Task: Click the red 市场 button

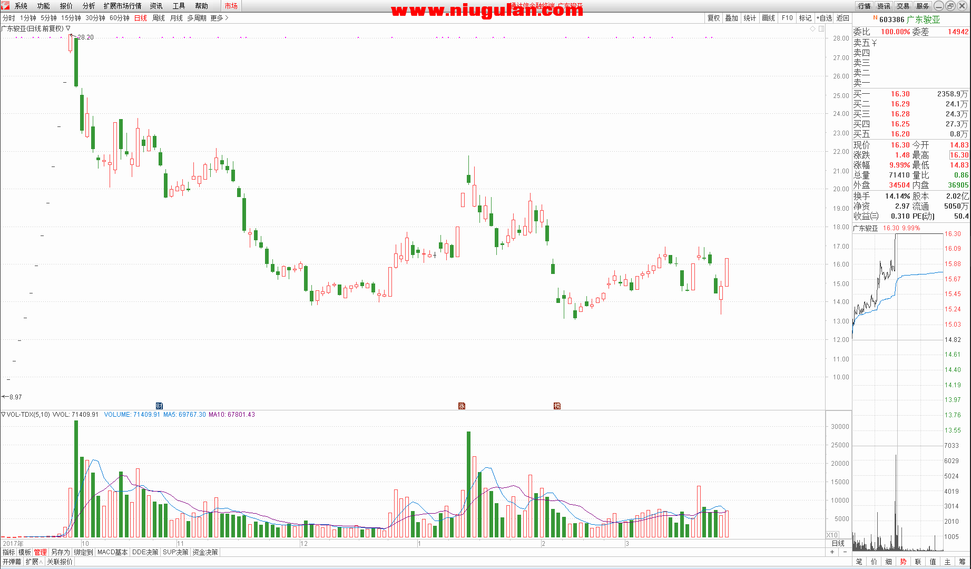Action: pyautogui.click(x=231, y=6)
